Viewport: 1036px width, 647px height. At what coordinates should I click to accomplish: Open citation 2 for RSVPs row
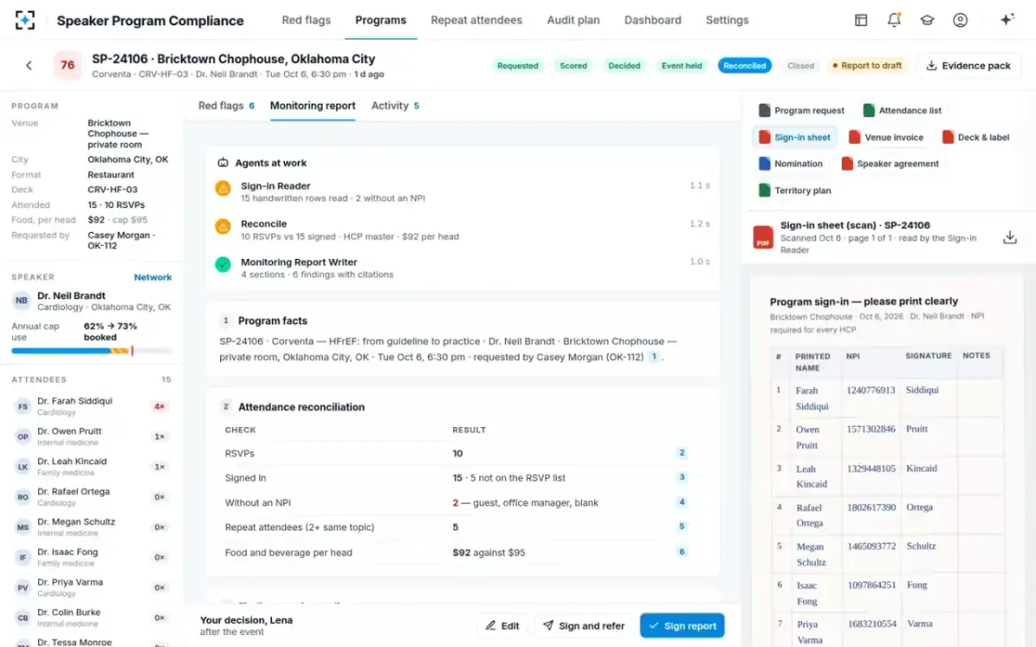pos(682,453)
